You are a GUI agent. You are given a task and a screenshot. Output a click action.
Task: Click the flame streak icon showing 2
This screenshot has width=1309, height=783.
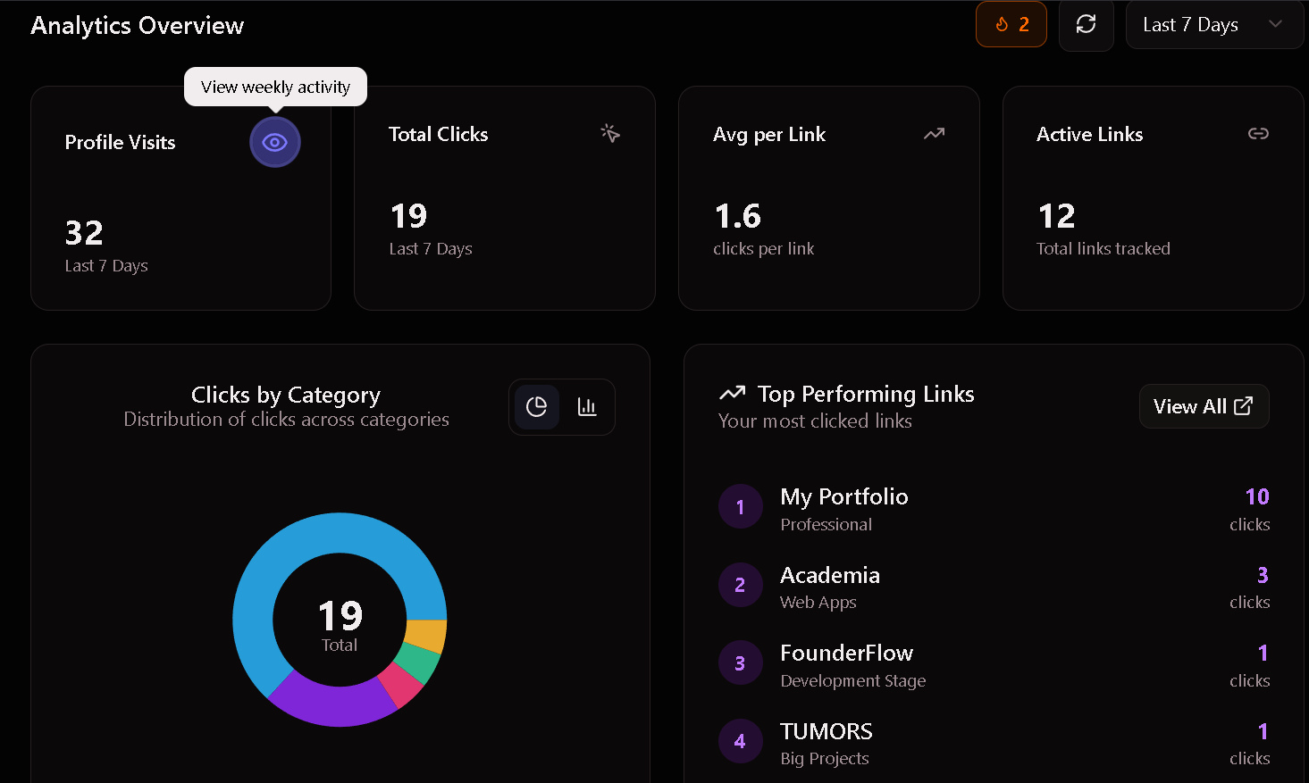[x=1011, y=24]
